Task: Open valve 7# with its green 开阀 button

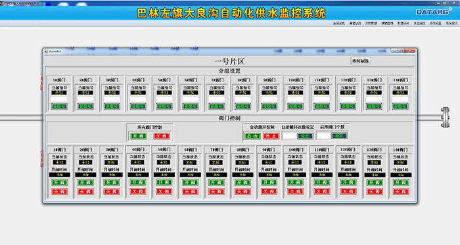Action: (216, 183)
